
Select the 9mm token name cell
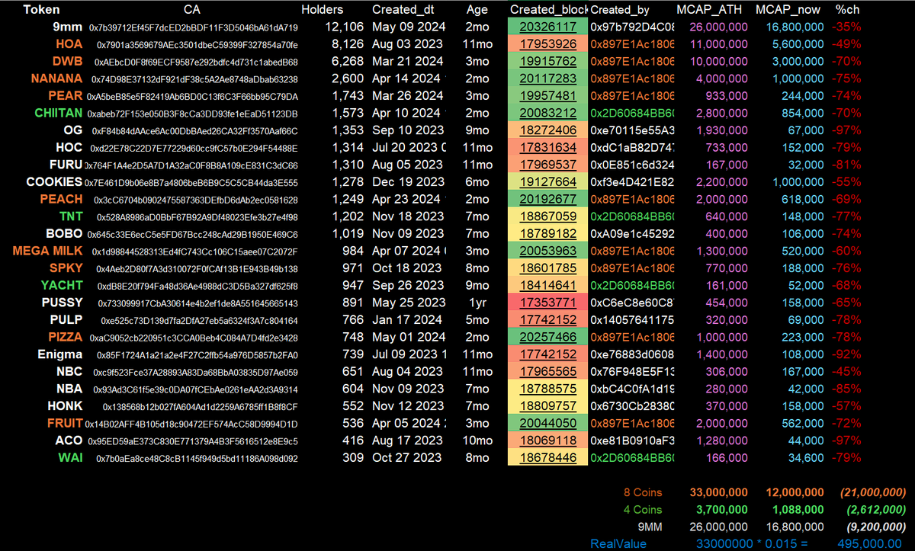pos(68,27)
